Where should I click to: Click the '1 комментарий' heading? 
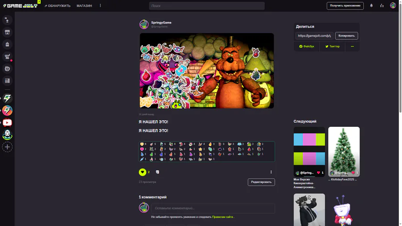(153, 197)
